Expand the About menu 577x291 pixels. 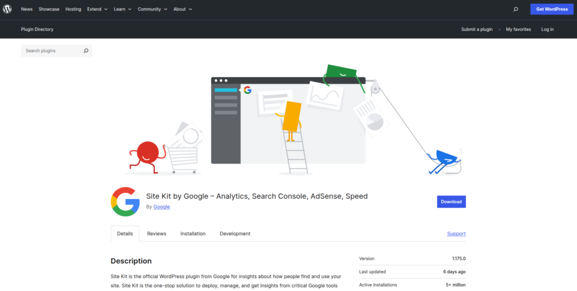[183, 9]
